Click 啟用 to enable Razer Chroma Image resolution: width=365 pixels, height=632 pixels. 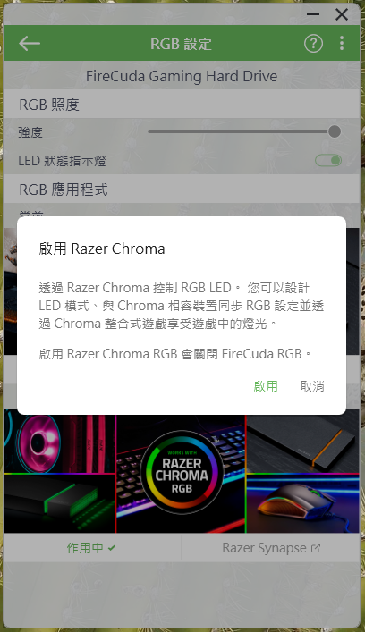point(266,386)
